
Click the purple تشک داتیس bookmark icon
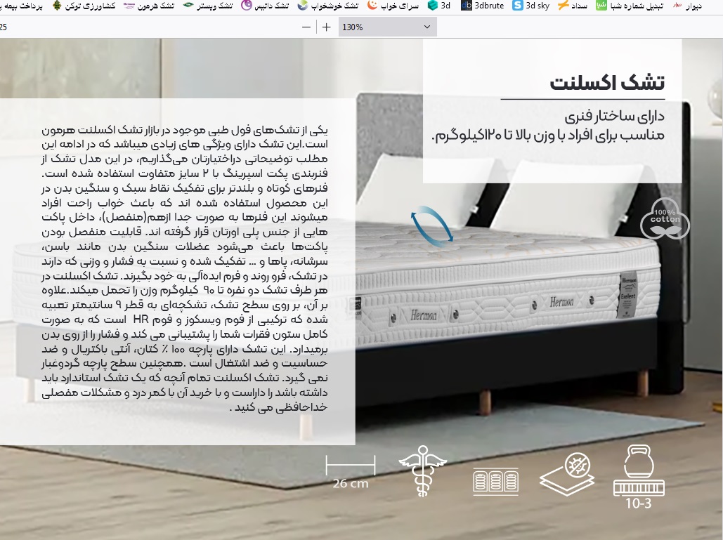click(247, 6)
